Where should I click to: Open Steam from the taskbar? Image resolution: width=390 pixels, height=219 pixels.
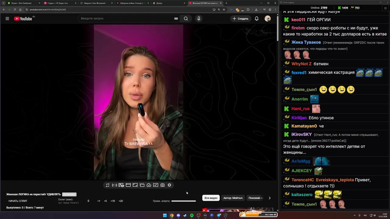pos(185,215)
